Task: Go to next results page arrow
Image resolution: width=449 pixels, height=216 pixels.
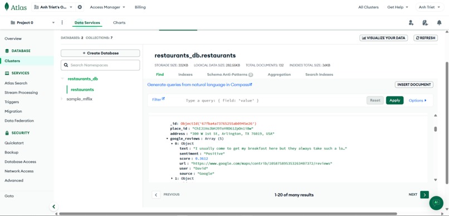Action: pos(424,194)
